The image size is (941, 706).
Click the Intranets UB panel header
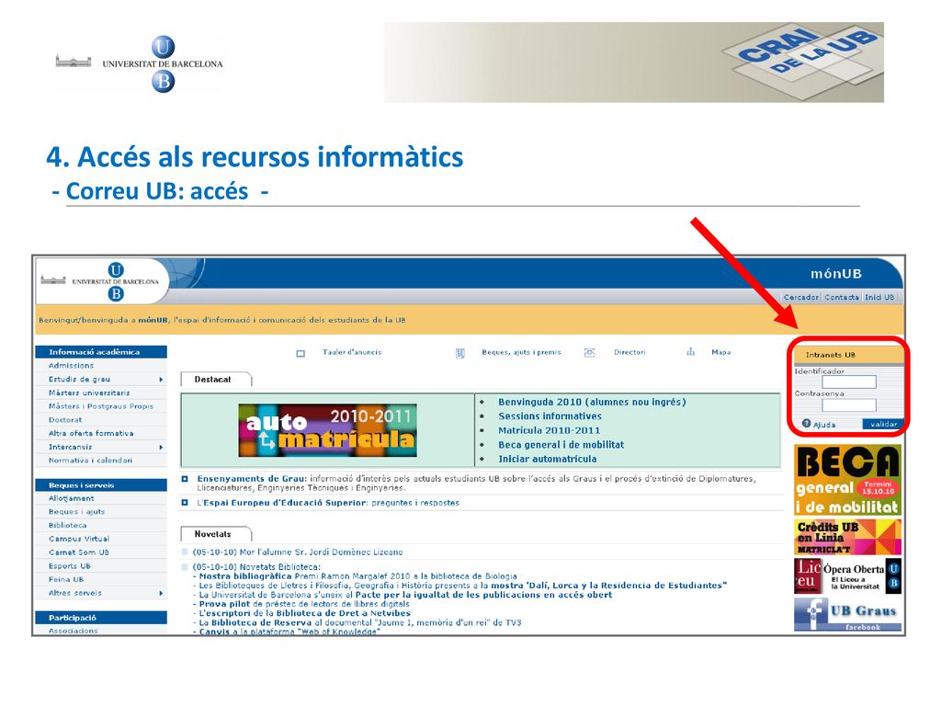pos(848,355)
